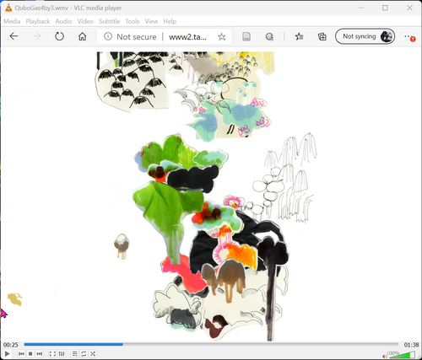The image size is (422, 360).
Task: Stop the video playback
Action: coord(30,353)
